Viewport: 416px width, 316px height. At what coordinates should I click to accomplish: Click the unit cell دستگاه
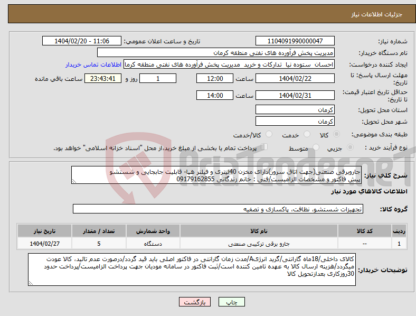153,244
